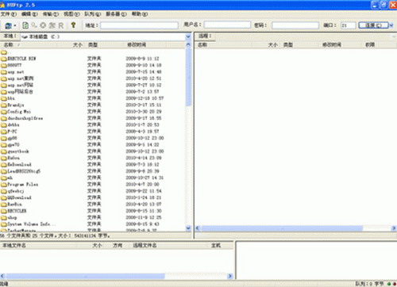Focus the 密码 password input field
The image size is (397, 287).
pos(295,25)
